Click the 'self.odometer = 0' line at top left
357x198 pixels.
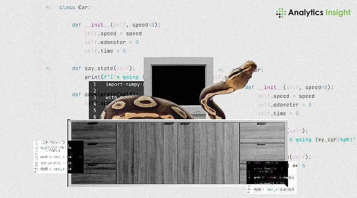(111, 42)
